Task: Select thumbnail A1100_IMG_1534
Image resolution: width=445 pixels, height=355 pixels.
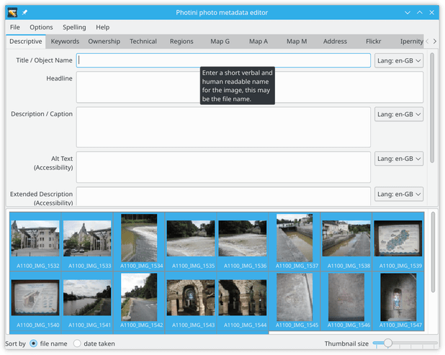Action: pyautogui.click(x=139, y=241)
